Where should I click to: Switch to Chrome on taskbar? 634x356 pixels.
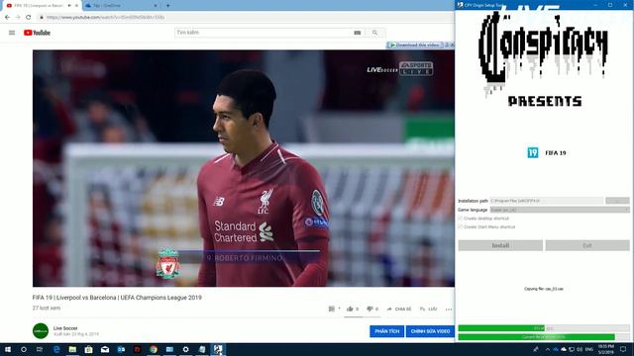(x=154, y=349)
